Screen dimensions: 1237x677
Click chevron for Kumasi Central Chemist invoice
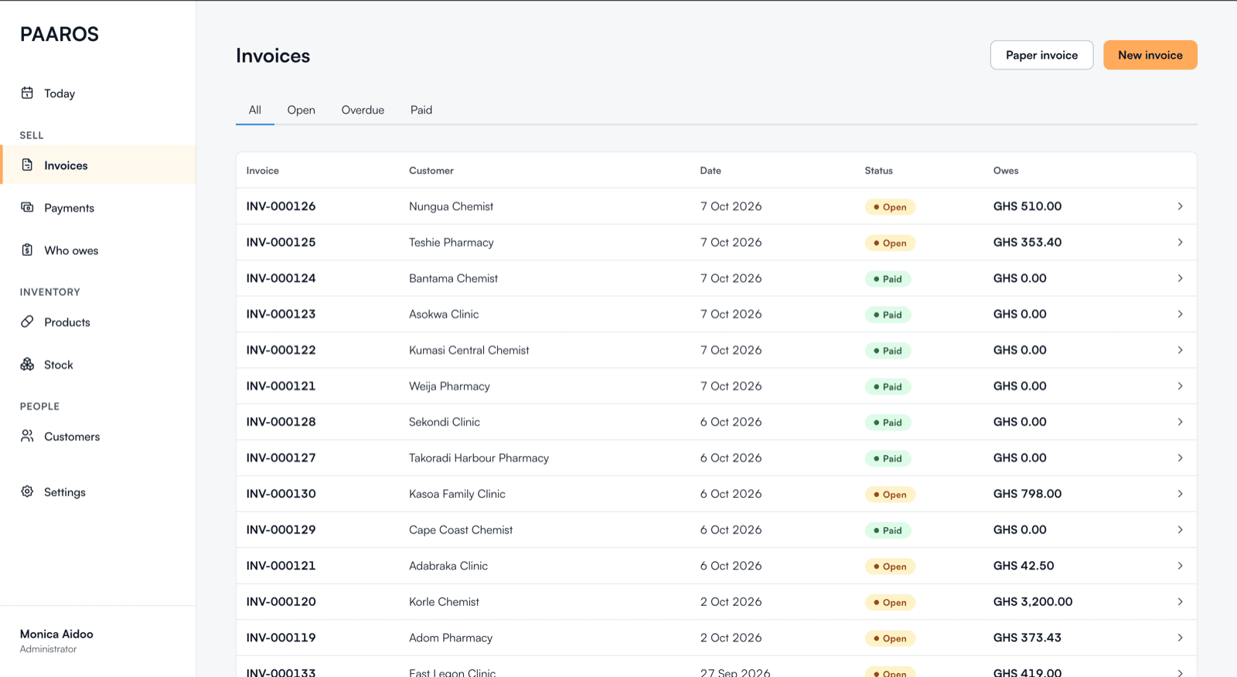point(1180,350)
